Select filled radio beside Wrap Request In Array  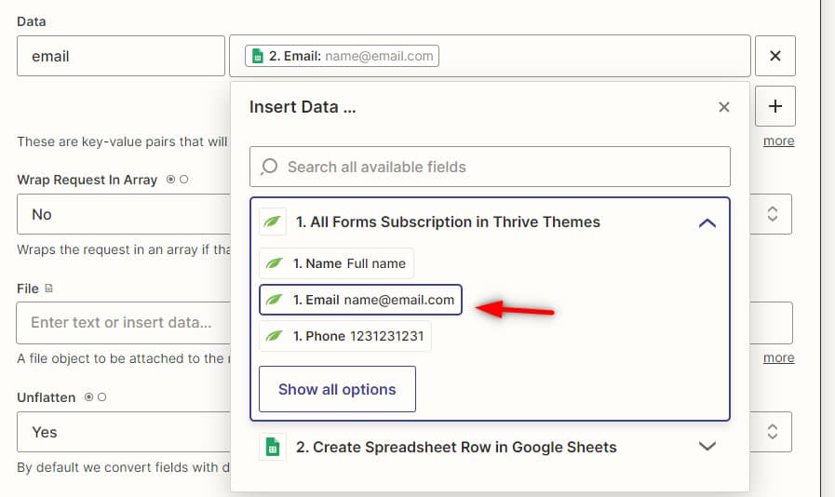pyautogui.click(x=170, y=180)
